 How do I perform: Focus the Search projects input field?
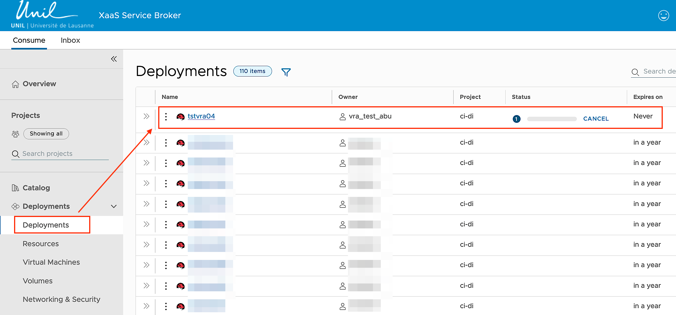[64, 154]
